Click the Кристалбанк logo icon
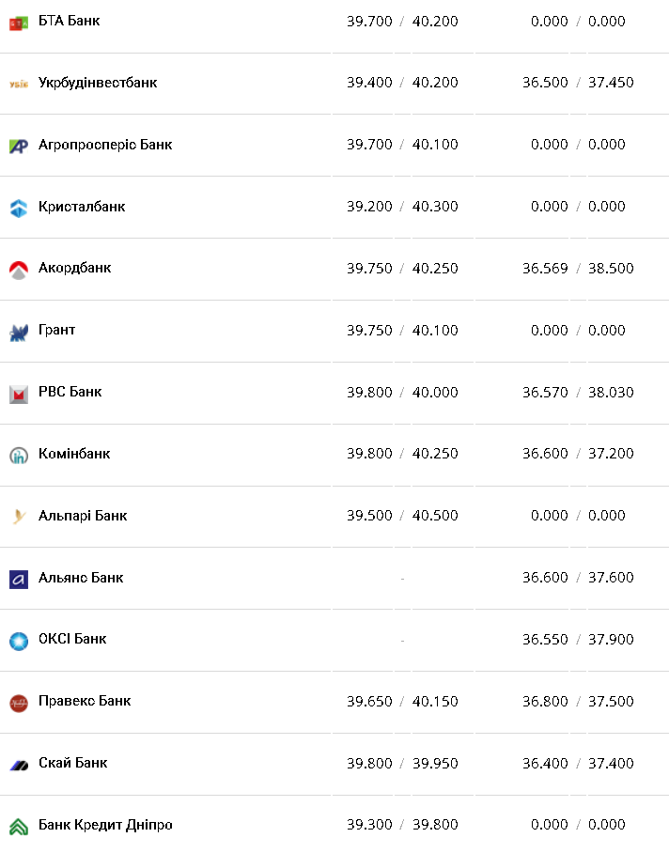The height and width of the screenshot is (853, 669). [19, 208]
